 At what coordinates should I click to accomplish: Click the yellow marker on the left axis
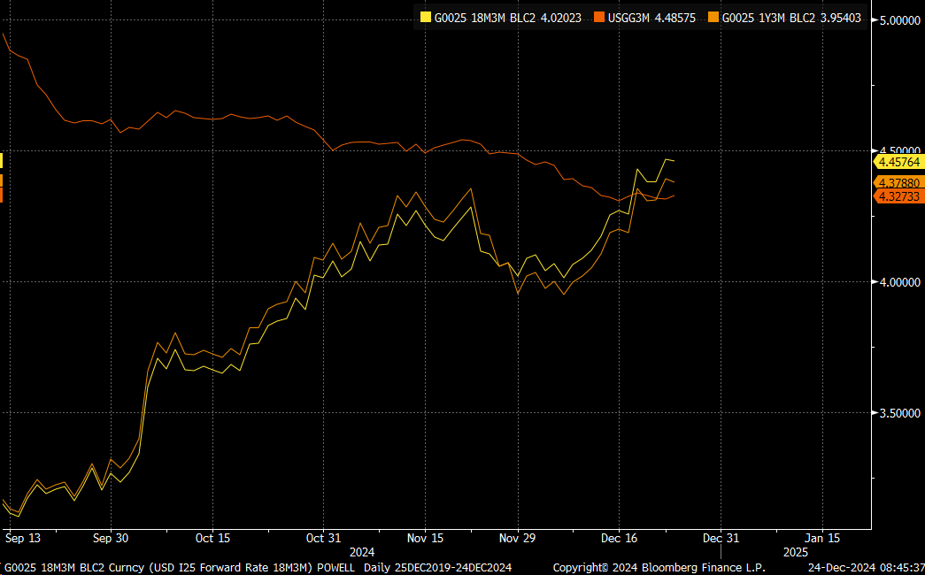tap(3, 159)
